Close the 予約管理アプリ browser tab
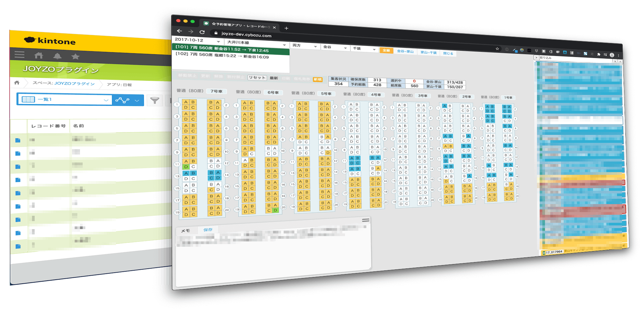The width and height of the screenshot is (640, 315). pos(274,27)
